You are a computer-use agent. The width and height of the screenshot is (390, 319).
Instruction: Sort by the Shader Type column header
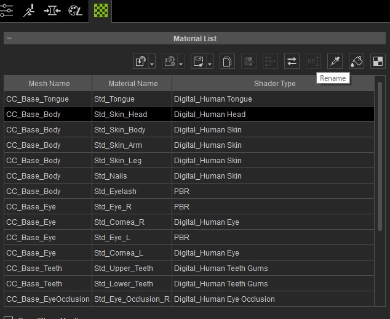(x=274, y=84)
